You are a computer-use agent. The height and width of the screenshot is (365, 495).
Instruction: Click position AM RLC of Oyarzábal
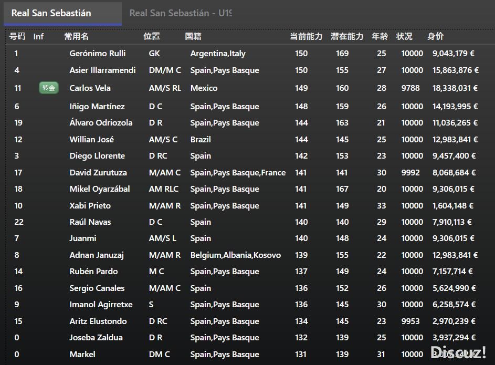coord(164,189)
